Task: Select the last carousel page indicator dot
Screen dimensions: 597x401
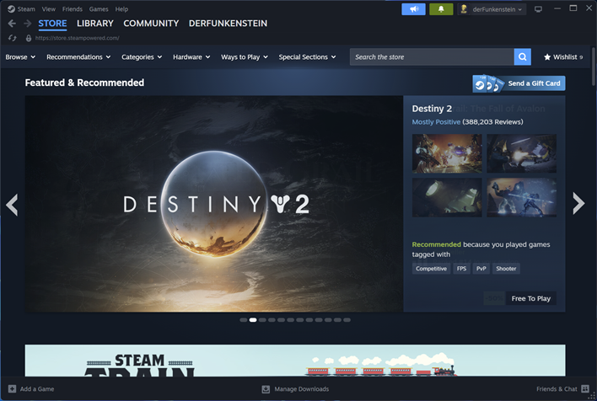Action: (x=347, y=320)
